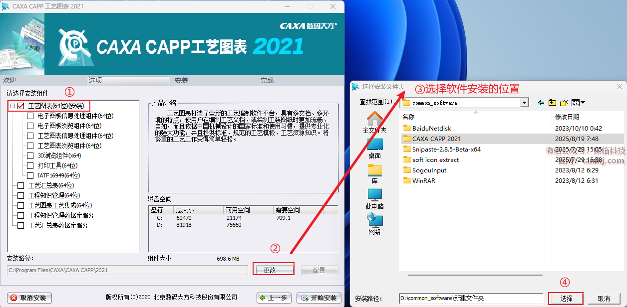
Task: Open the 查找范围 folder dropdown
Action: (x=524, y=103)
